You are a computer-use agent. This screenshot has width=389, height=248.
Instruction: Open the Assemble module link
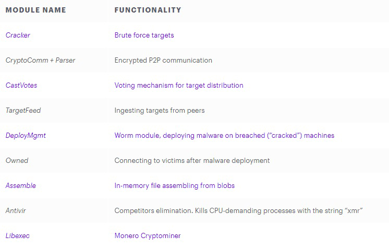(20, 186)
